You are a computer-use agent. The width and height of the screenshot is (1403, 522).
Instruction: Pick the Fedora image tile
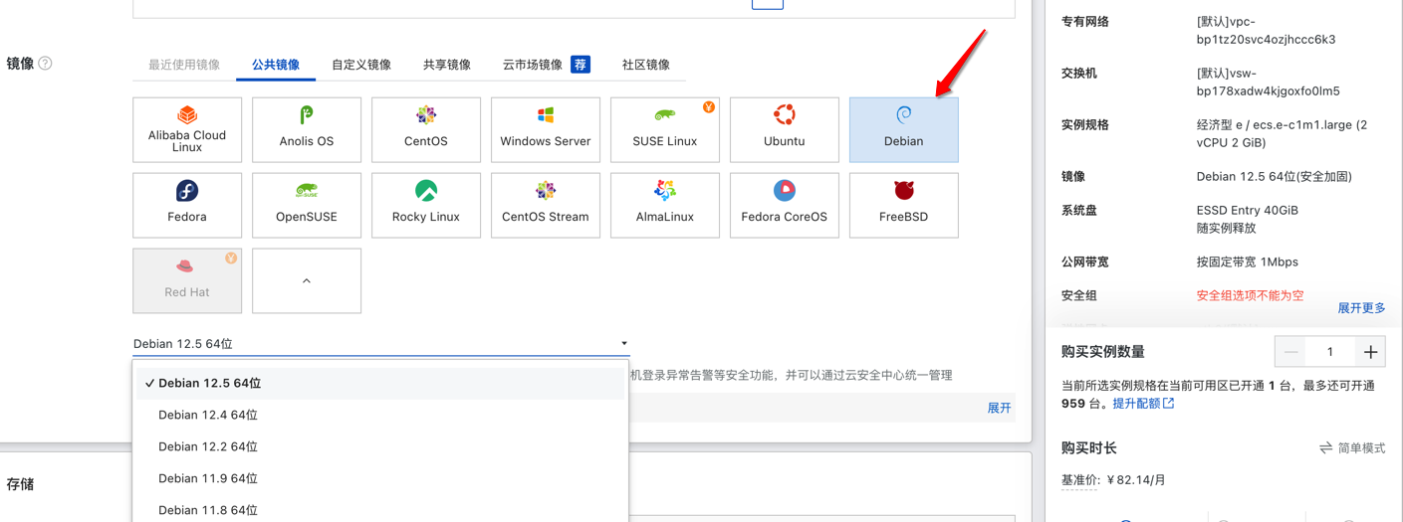[187, 205]
